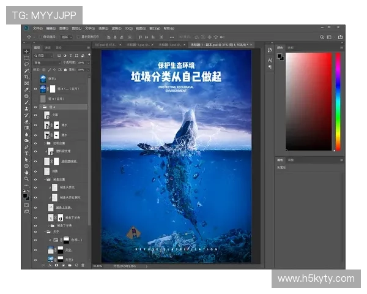Select the Pen tool

[x=26, y=147]
